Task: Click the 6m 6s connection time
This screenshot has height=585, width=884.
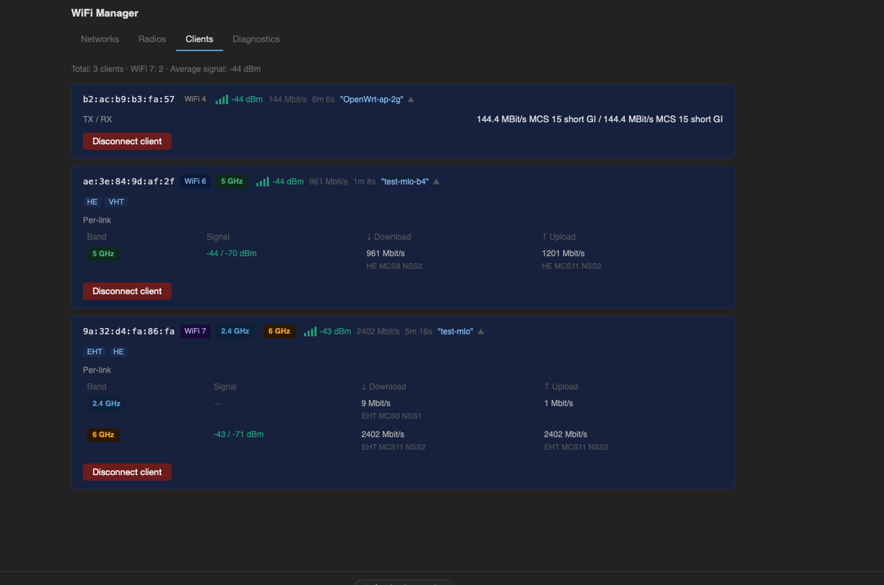Action: pos(323,99)
